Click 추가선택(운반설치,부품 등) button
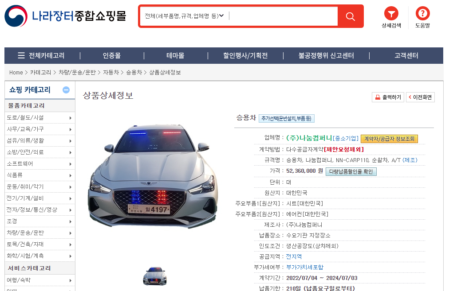 286,119
